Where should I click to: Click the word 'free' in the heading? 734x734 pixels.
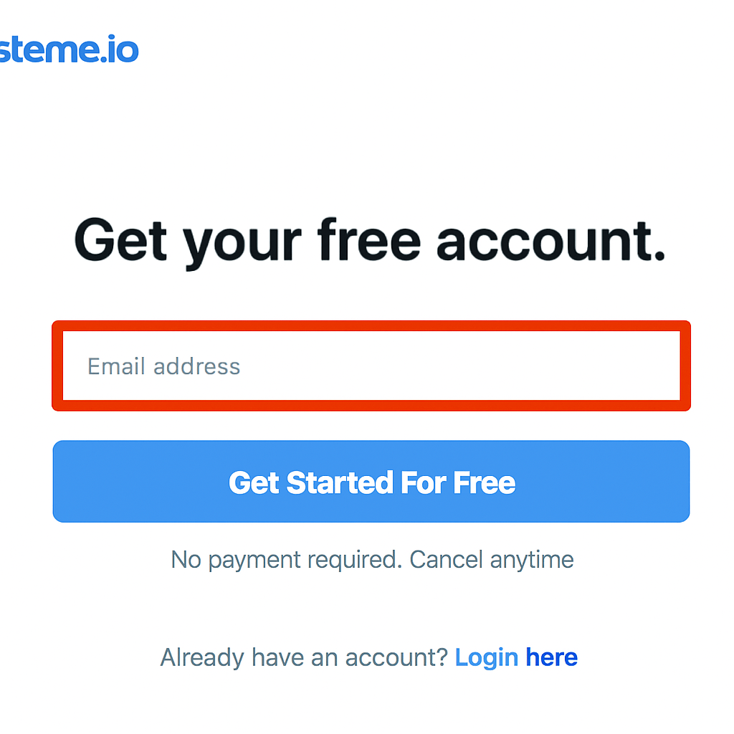[x=369, y=240]
